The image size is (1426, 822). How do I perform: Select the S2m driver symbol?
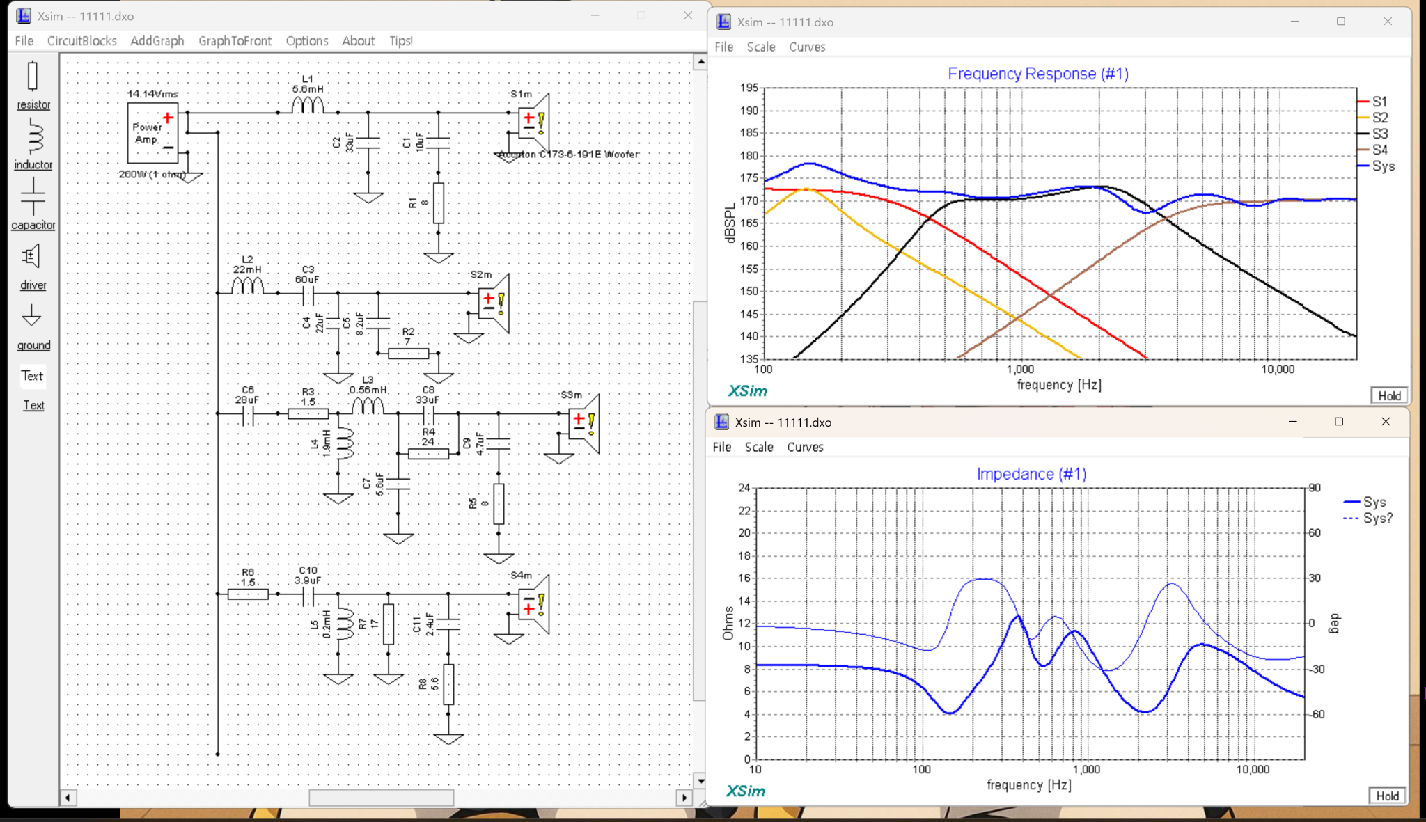coord(494,303)
